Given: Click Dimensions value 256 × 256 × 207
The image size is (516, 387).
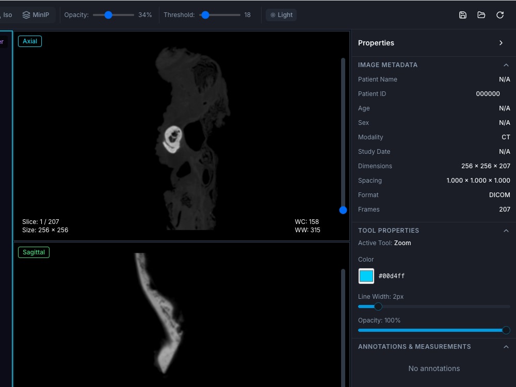Looking at the screenshot, I should (486, 166).
